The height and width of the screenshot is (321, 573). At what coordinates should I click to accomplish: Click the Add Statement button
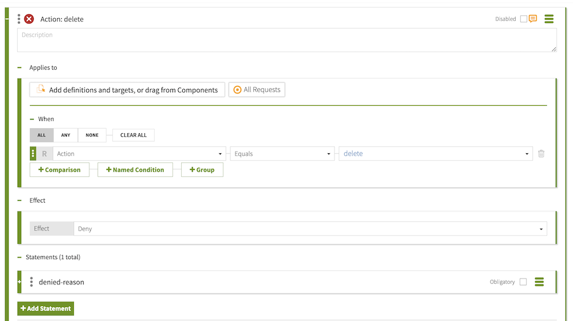(x=46, y=308)
